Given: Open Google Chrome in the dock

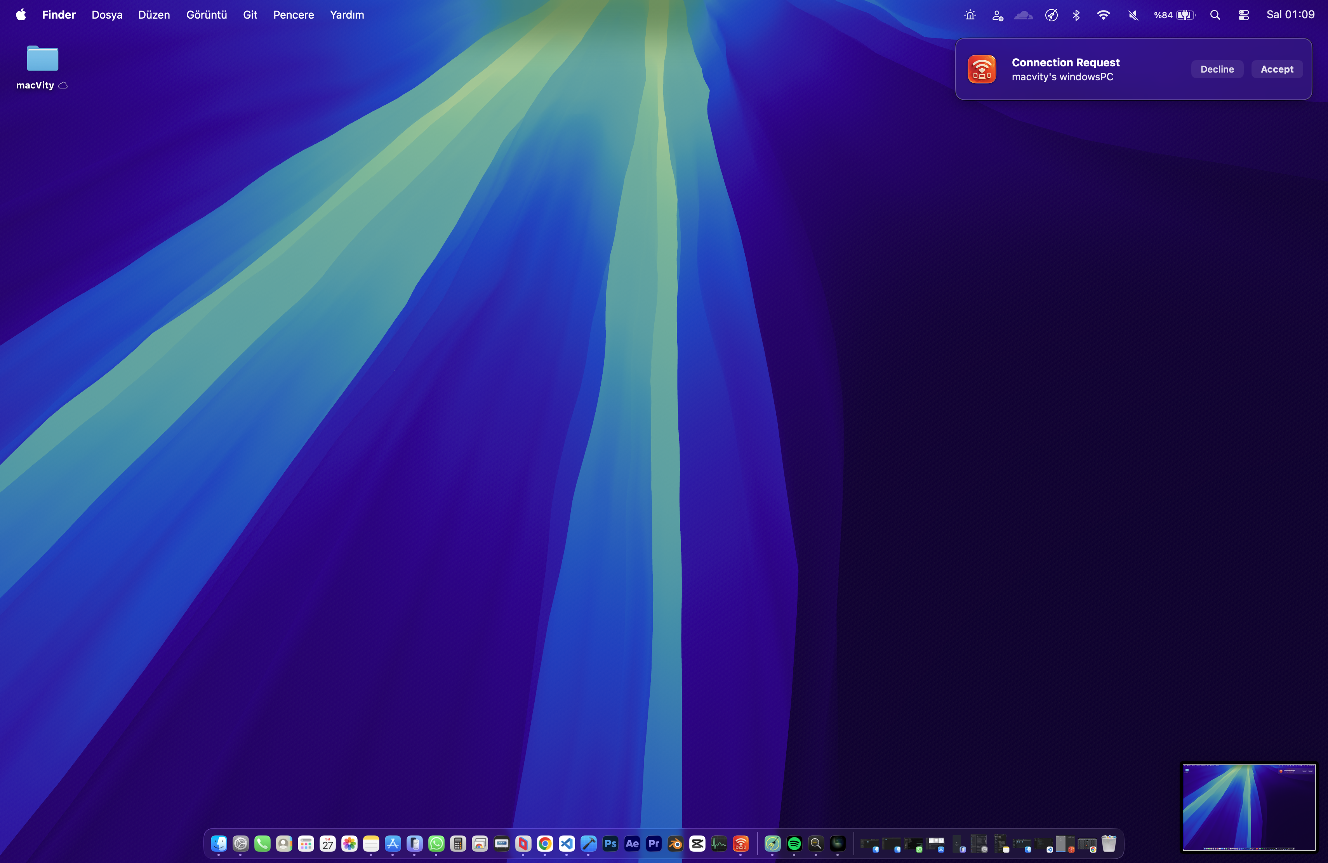Looking at the screenshot, I should point(544,844).
